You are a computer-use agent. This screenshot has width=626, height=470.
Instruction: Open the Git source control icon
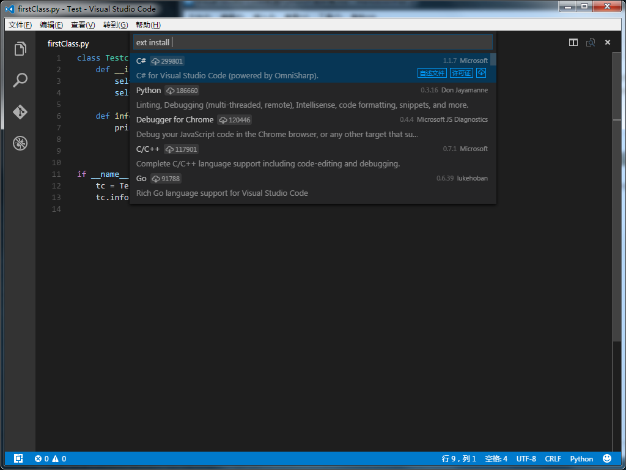click(20, 112)
